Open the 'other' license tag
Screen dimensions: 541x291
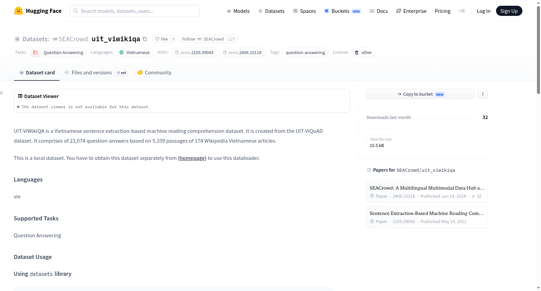point(363,52)
